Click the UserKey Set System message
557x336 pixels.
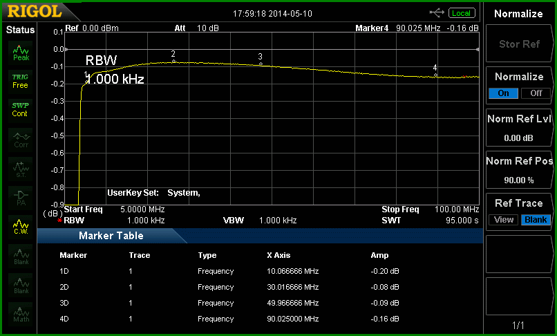154,193
